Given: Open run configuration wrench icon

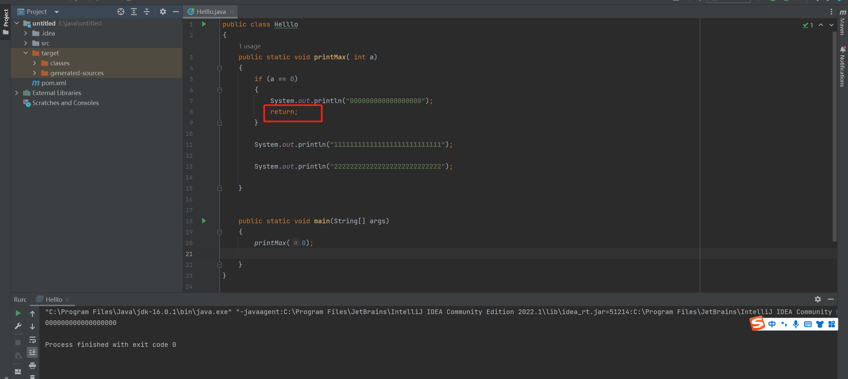Looking at the screenshot, I should (x=18, y=326).
